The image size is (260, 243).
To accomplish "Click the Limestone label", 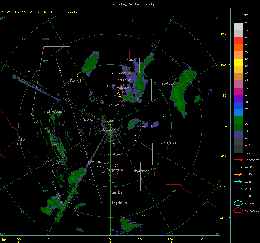I will tap(55, 112).
